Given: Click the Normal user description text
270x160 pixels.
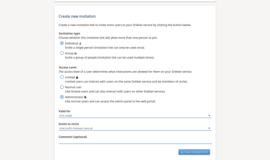Looking at the screenshot, I should [x=115, y=91].
